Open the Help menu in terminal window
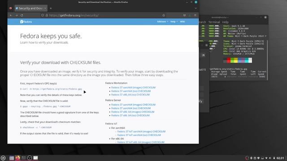Viewport: 287px width, 161px height. pos(225,22)
